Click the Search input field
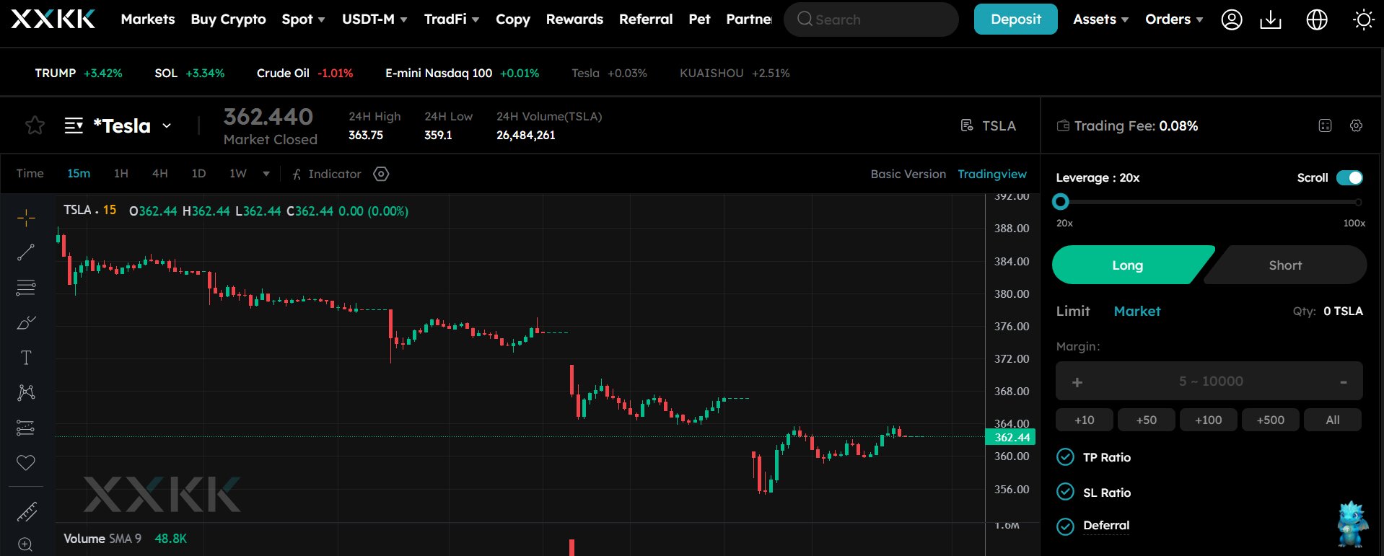This screenshot has width=1384, height=556. click(871, 19)
